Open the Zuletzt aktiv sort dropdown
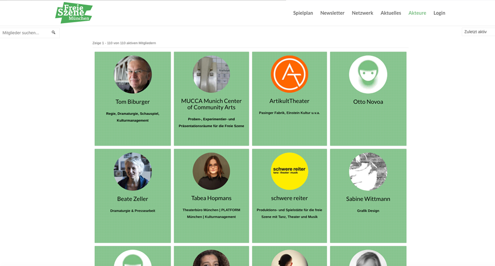This screenshot has width=495, height=266. point(478,32)
